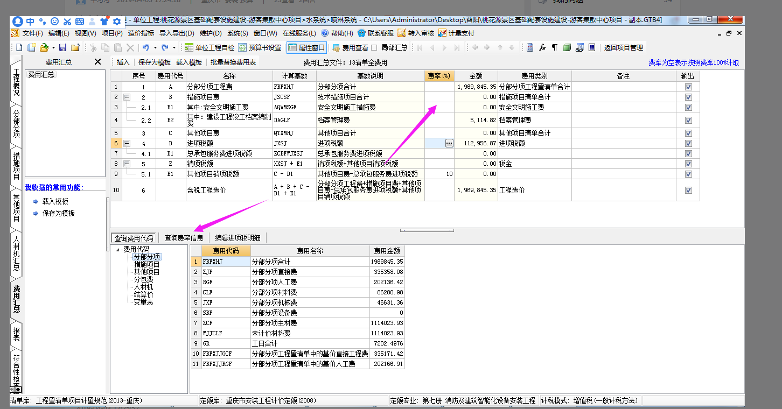Toggle the 属性窗口 properties window button
The image size is (782, 409).
[x=306, y=47]
